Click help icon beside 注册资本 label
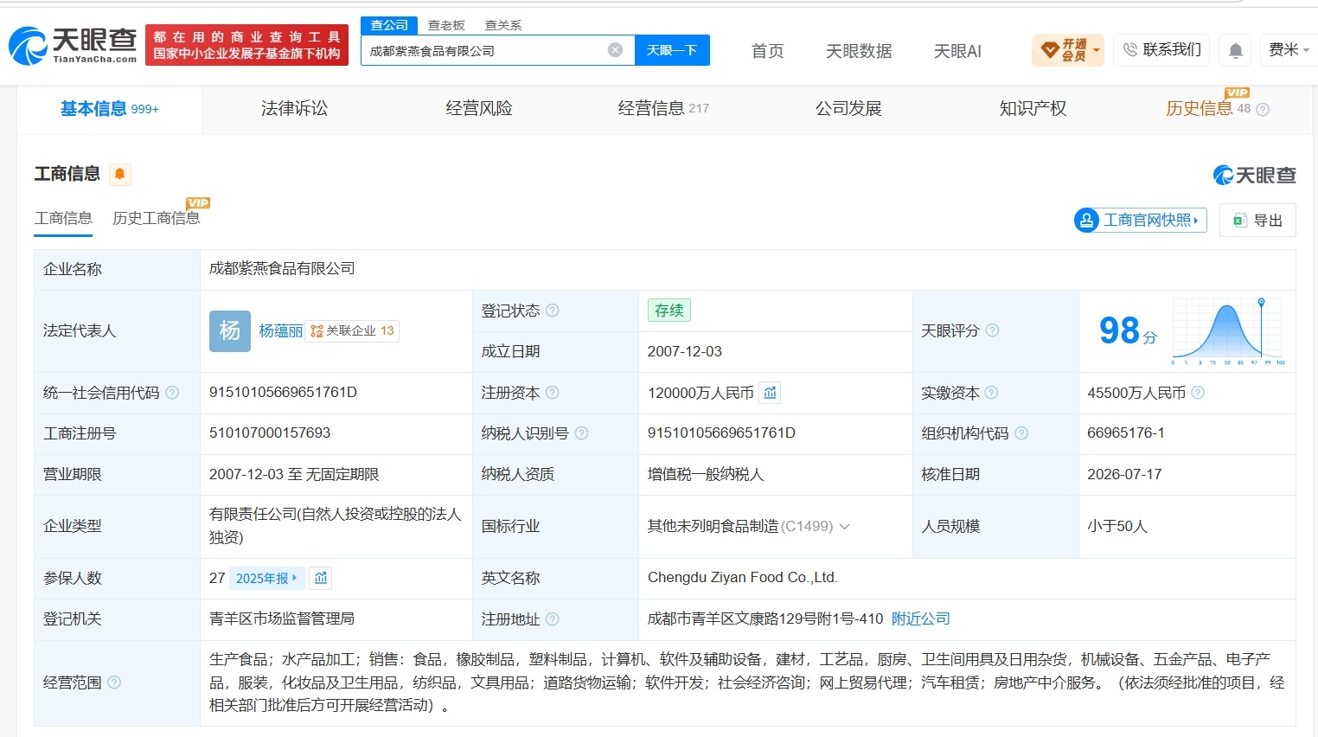The width and height of the screenshot is (1318, 737). pyautogui.click(x=553, y=393)
